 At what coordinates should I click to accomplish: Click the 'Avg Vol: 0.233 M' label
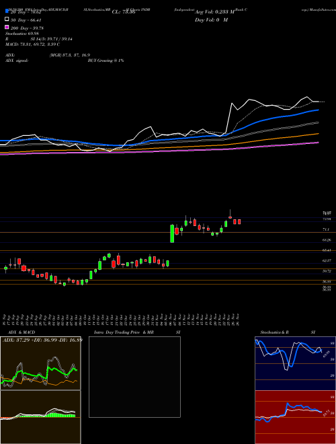click(214, 12)
